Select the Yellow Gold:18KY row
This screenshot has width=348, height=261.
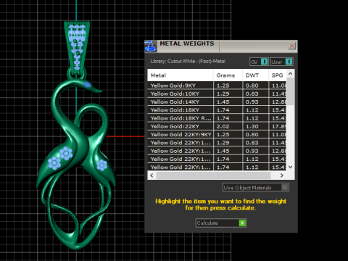coord(217,110)
